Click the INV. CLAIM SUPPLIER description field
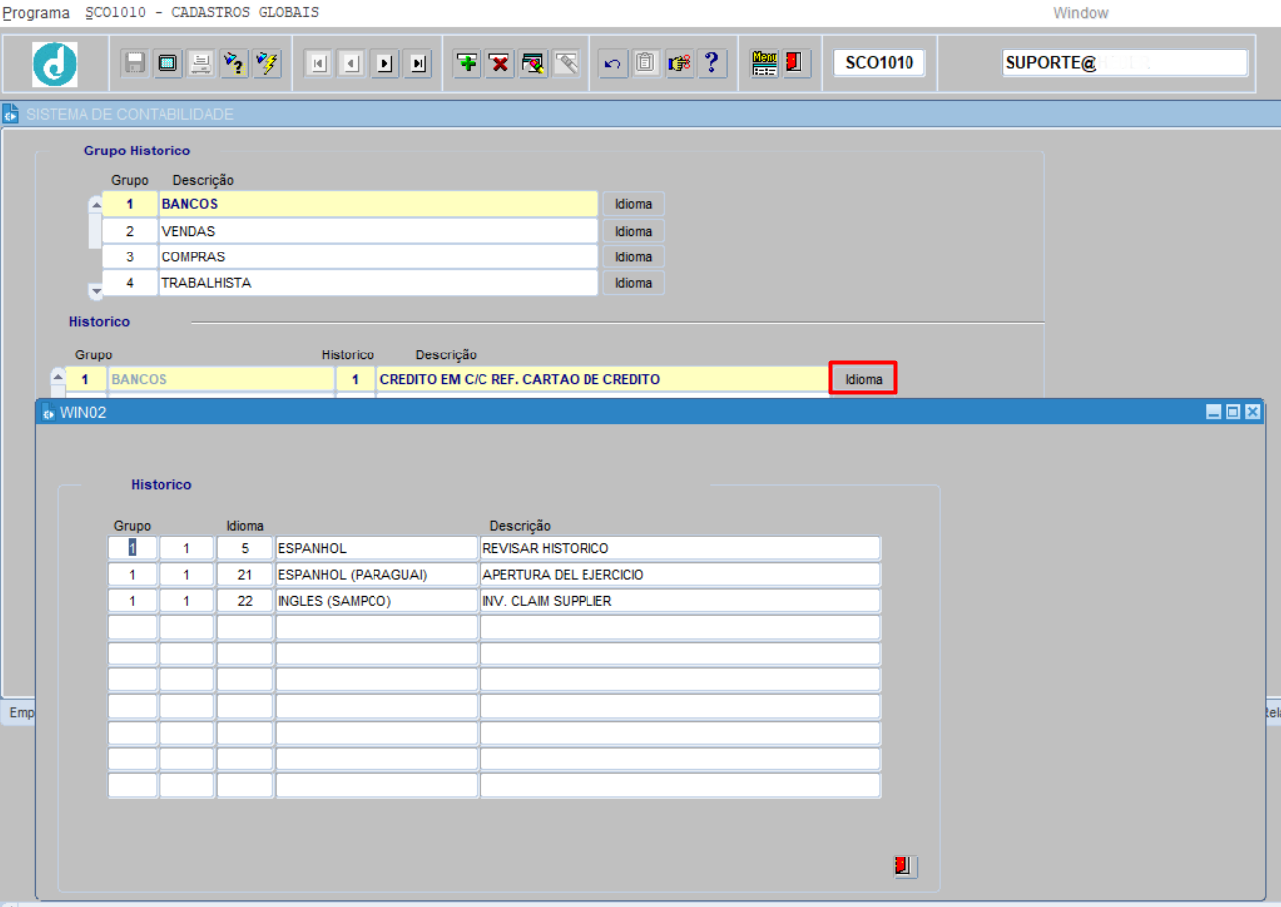Screen dimensions: 1281x907 [x=680, y=601]
